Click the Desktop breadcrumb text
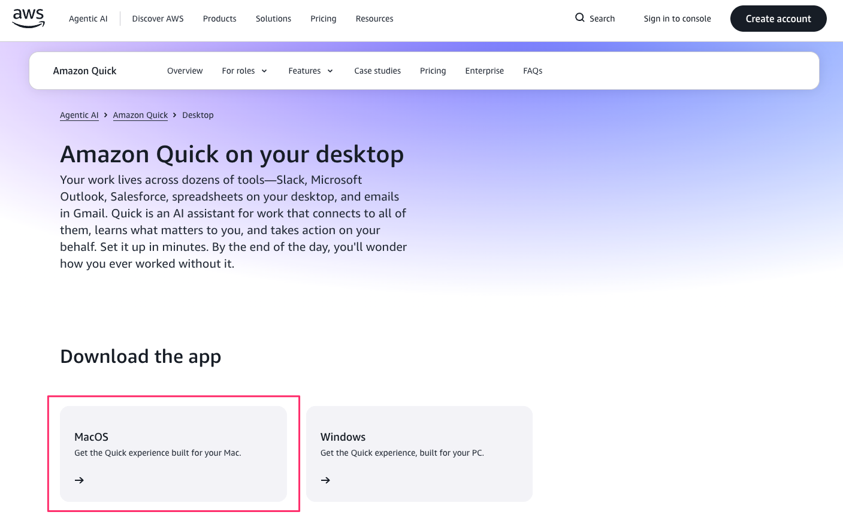Image resolution: width=843 pixels, height=524 pixels. click(198, 115)
